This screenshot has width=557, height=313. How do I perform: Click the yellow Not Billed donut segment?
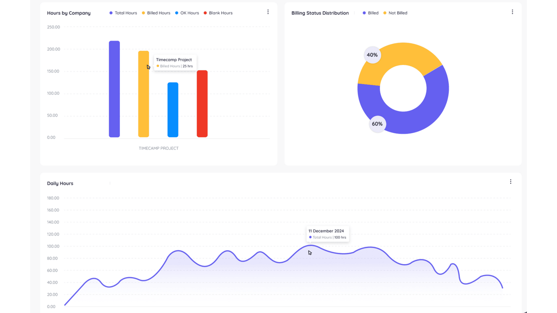pos(403,54)
